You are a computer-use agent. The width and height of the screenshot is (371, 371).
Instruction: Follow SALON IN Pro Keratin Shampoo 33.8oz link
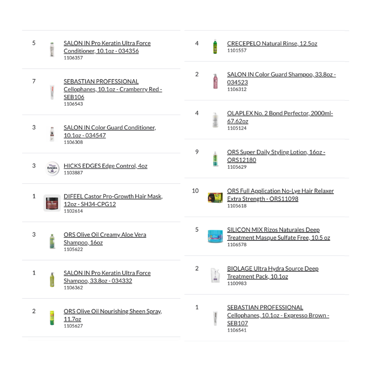pos(107,277)
